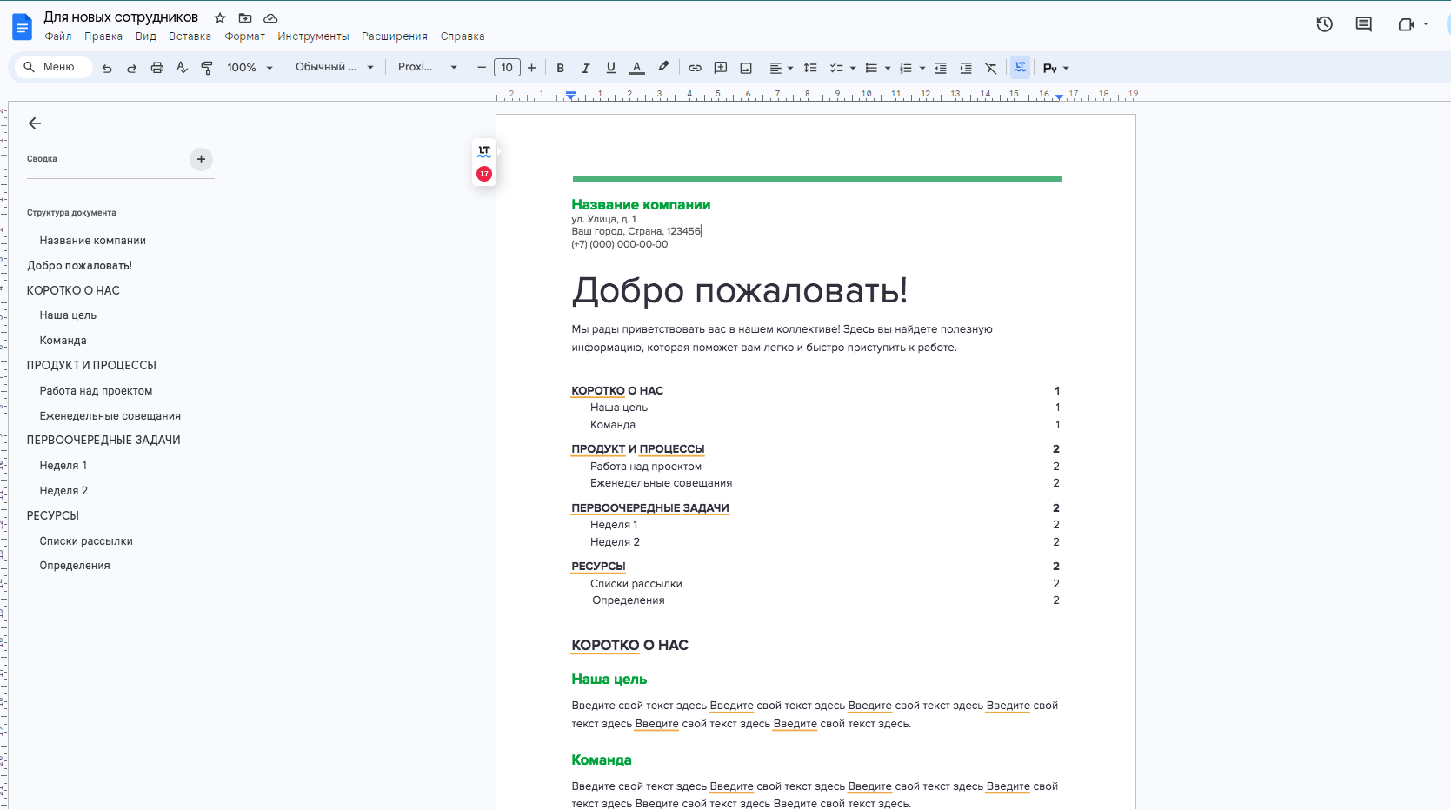Star the document
This screenshot has width=1451, height=809.
coord(220,18)
